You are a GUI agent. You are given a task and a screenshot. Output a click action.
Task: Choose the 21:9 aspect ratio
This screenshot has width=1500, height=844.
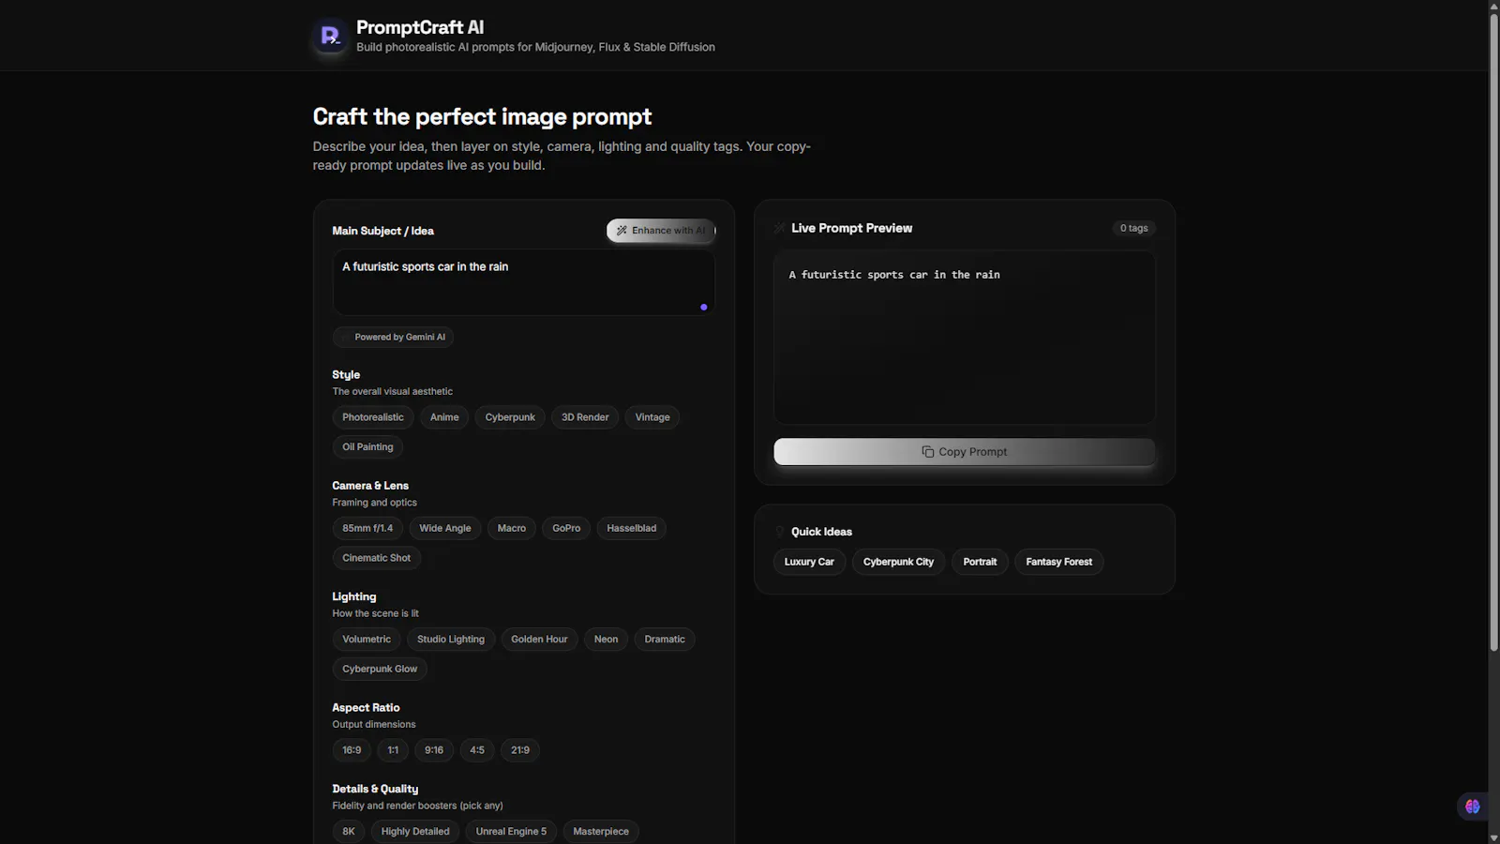[x=520, y=750]
